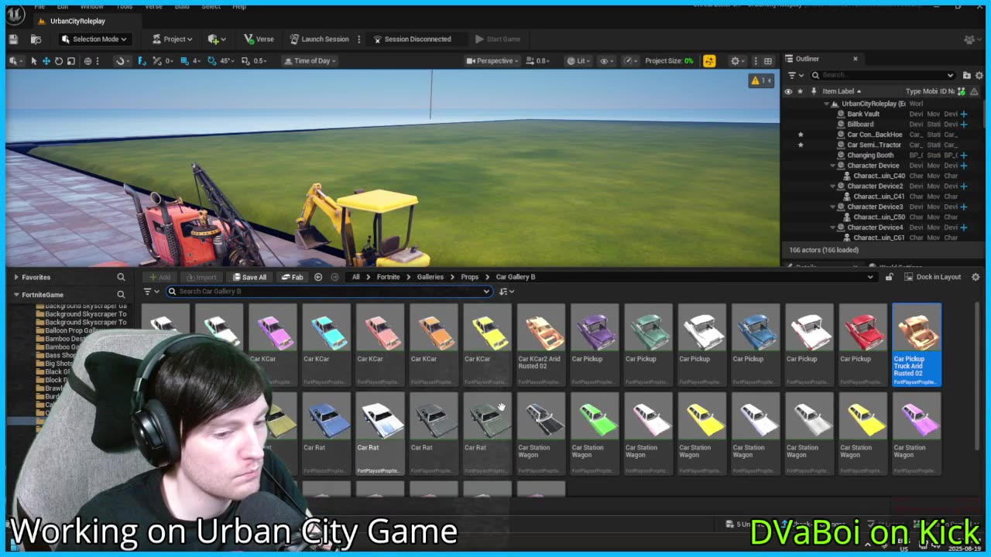Open the Window menu
This screenshot has width=991, height=557.
tap(91, 6)
